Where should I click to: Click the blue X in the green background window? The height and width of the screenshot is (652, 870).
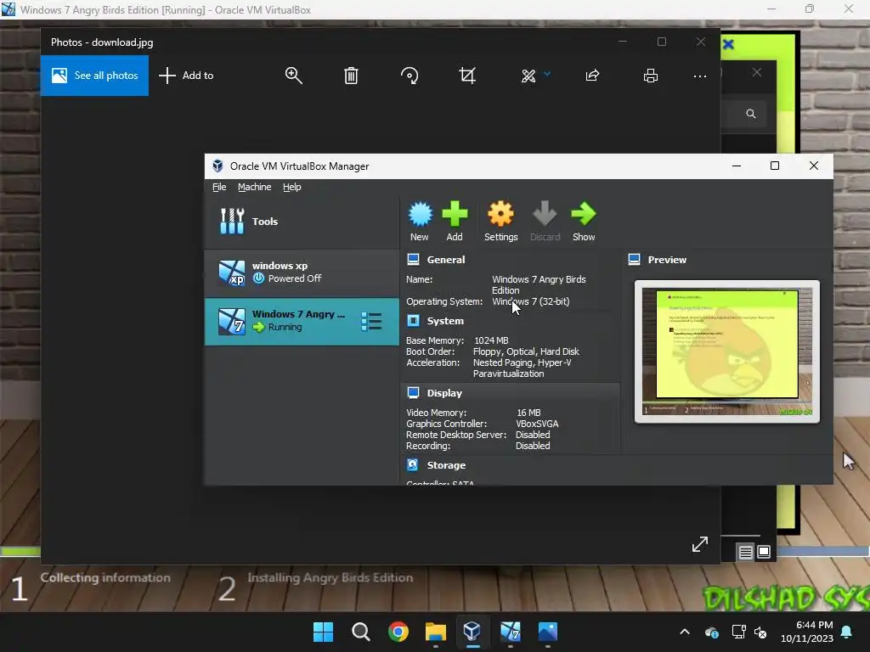(x=728, y=44)
